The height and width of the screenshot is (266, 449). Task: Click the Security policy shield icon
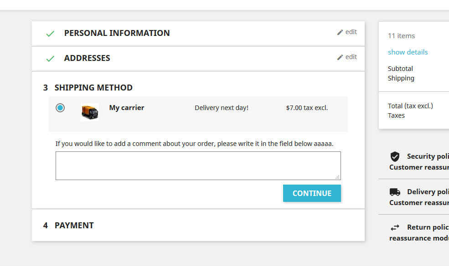tap(395, 157)
